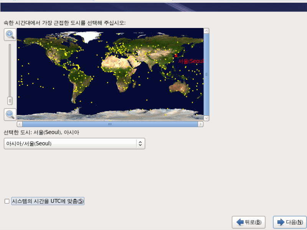307x230 pixels.
Task: Click the red X Seoul marker on map
Action: click(x=176, y=56)
